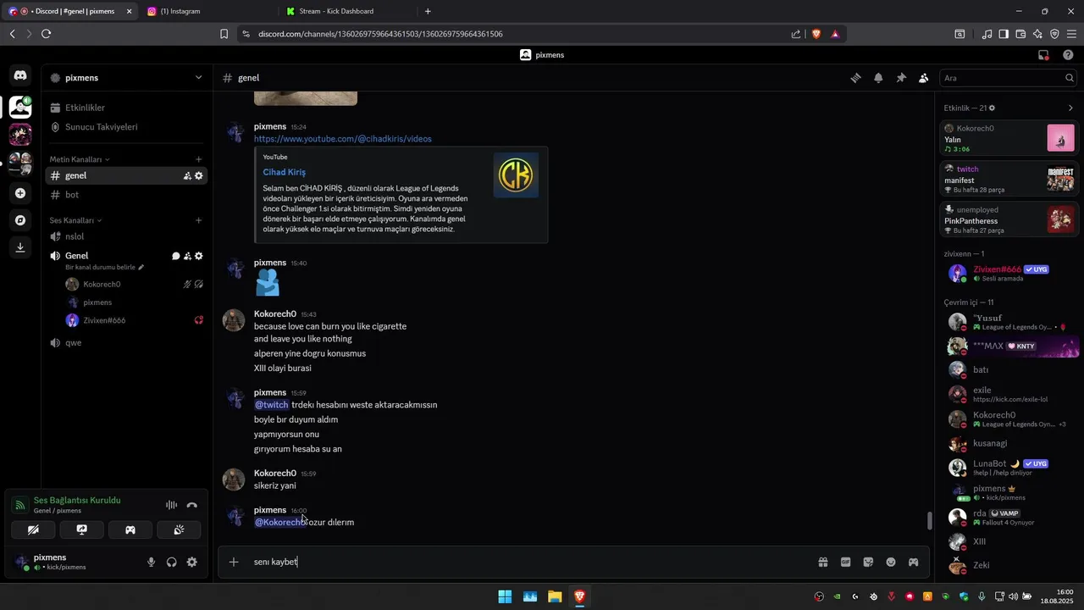Screen dimensions: 1084x610
Task: Bookmark this page in address bar
Action: [224, 34]
